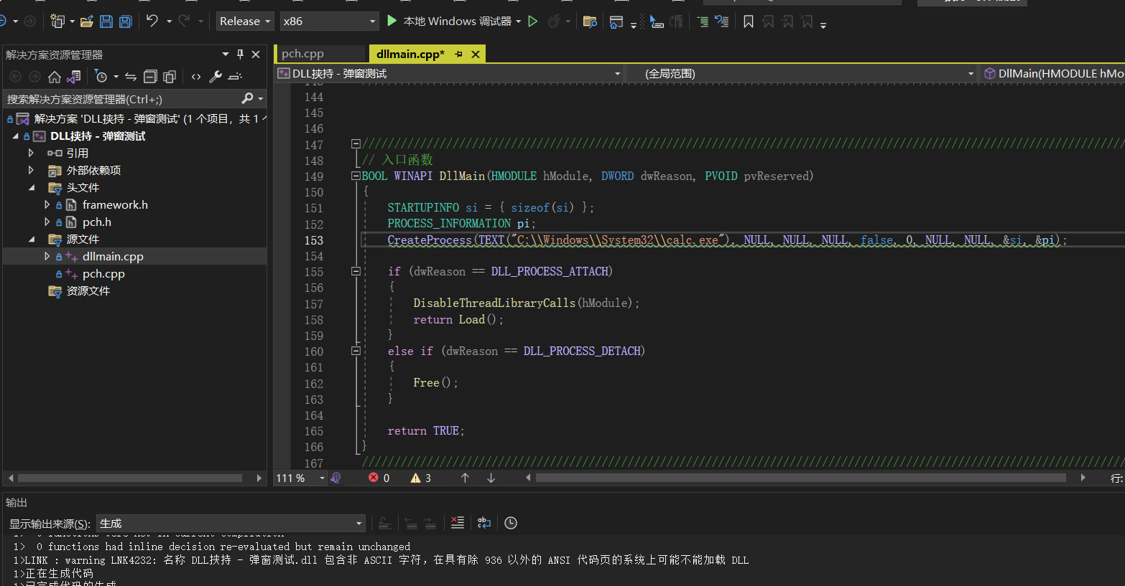Close the Solution Explorer panel
The width and height of the screenshot is (1125, 586).
click(256, 55)
